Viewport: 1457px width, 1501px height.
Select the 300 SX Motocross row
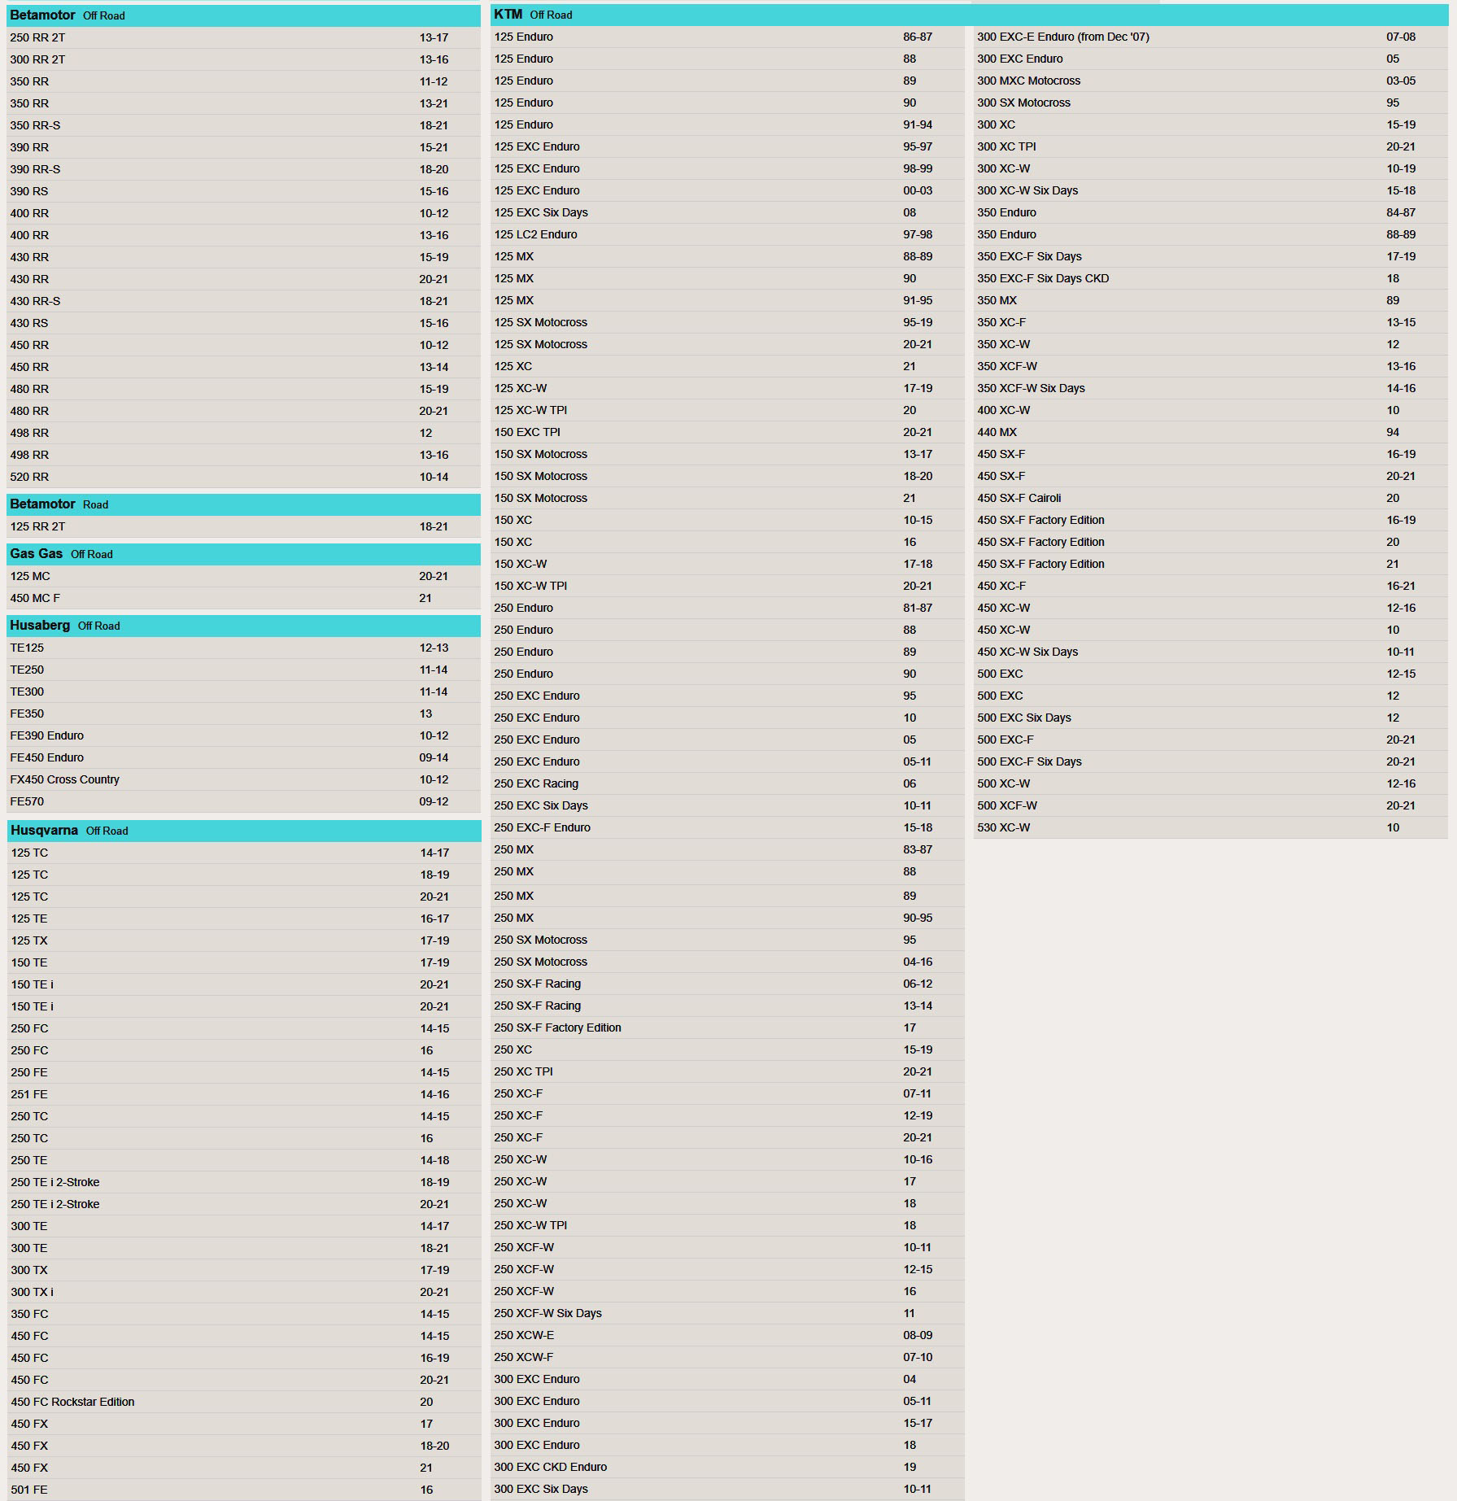1211,103
